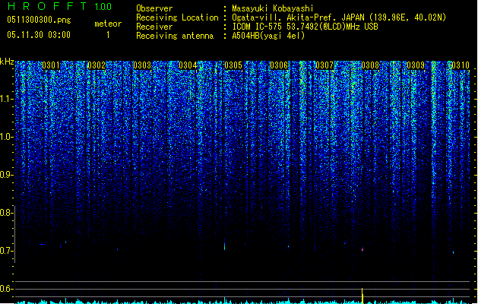Image resolution: width=478 pixels, height=304 pixels.
Task: Select the Ogata-vill. Akita-Pref. JAPAN location text
Action: pyautogui.click(x=339, y=17)
